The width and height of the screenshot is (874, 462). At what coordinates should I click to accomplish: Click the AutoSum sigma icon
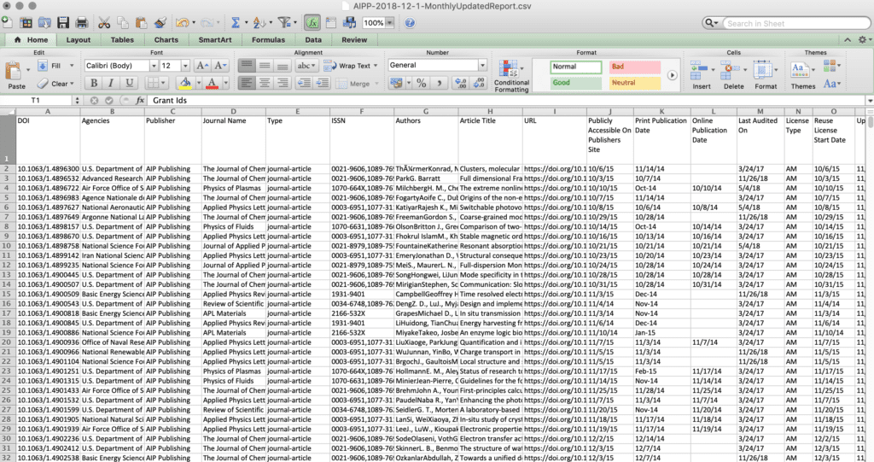[236, 23]
